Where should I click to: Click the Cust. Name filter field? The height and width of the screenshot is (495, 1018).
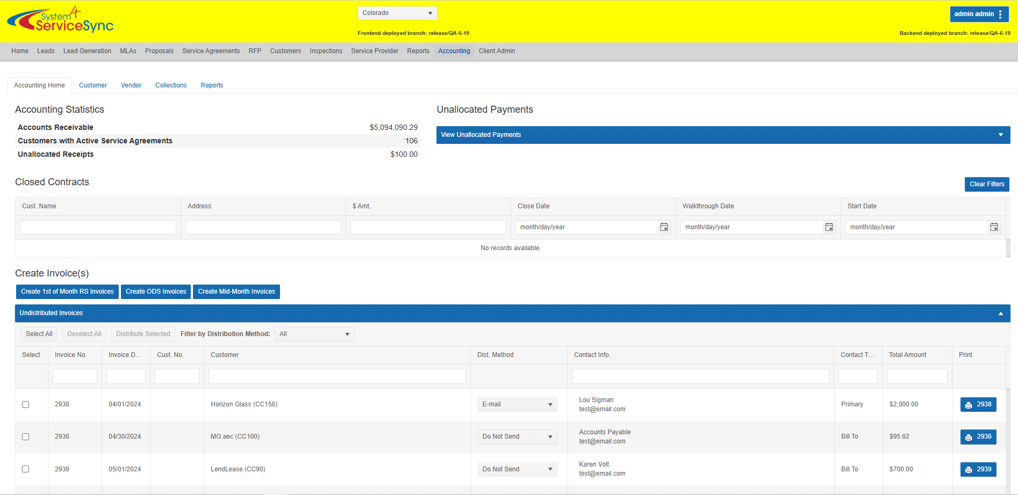click(98, 227)
